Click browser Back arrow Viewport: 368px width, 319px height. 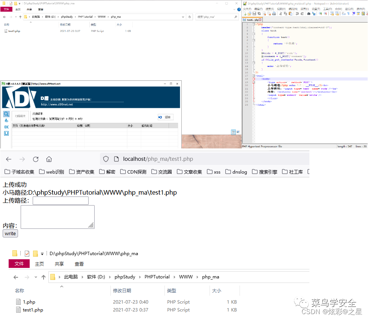coord(9,159)
